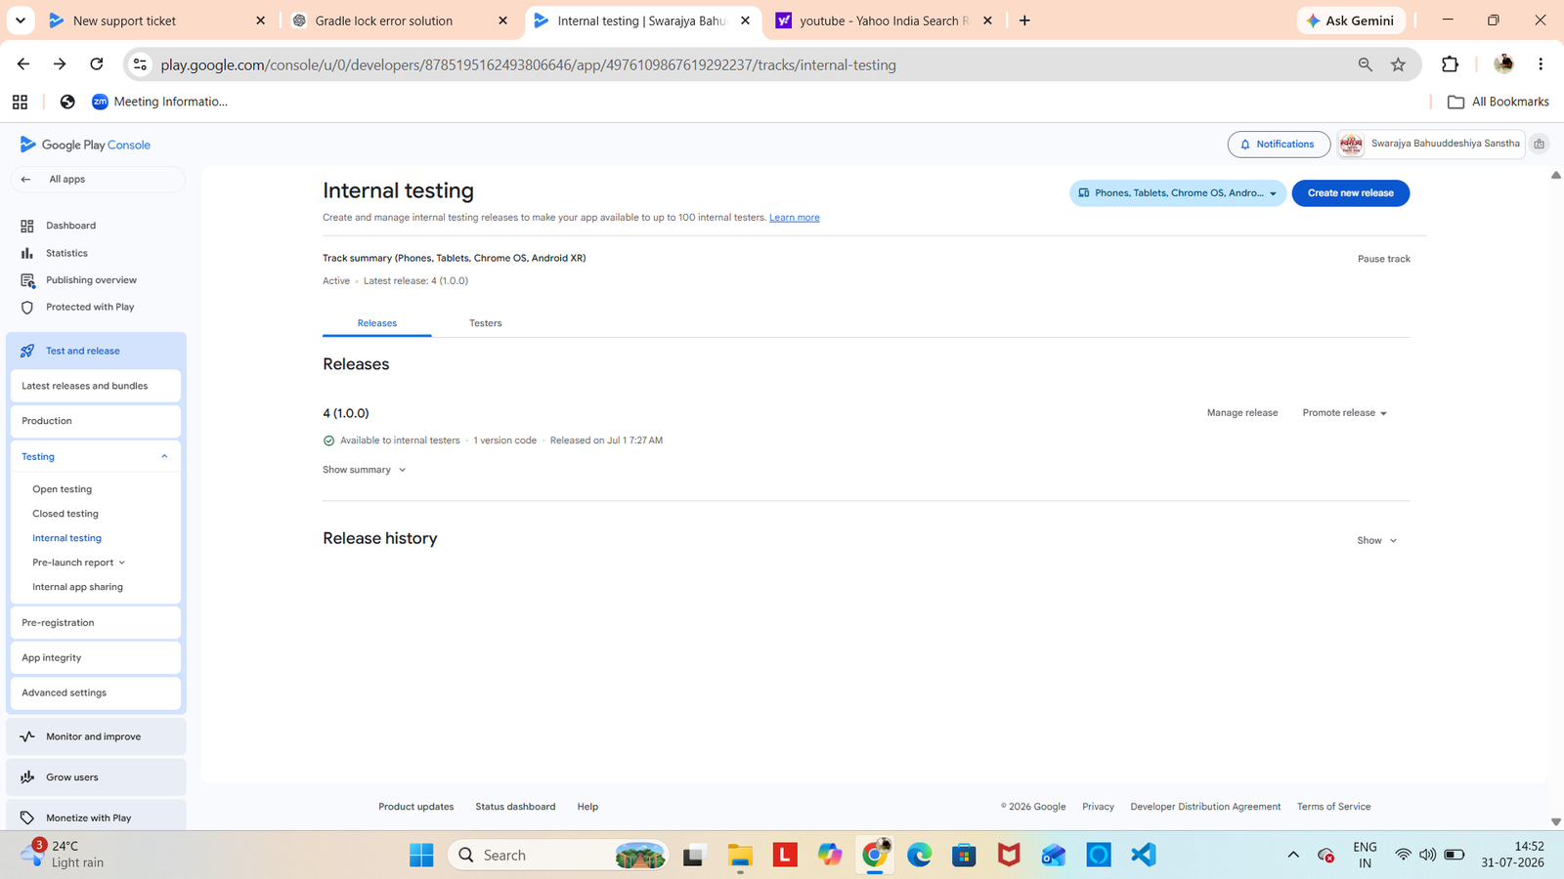Click the Grow users icon
Image resolution: width=1564 pixels, height=879 pixels.
27,777
